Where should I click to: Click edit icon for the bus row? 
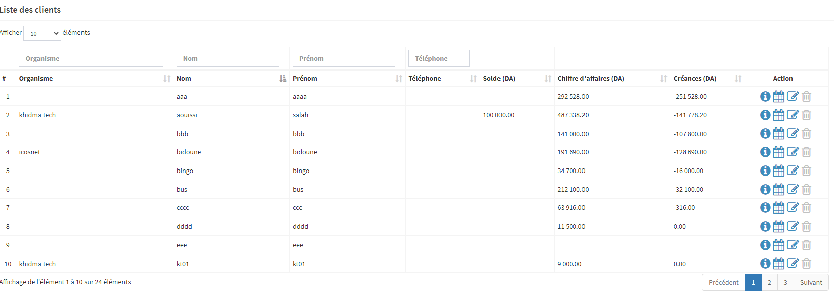click(793, 189)
